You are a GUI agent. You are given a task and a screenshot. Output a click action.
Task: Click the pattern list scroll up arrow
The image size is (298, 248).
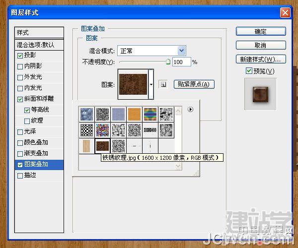(x=178, y=111)
